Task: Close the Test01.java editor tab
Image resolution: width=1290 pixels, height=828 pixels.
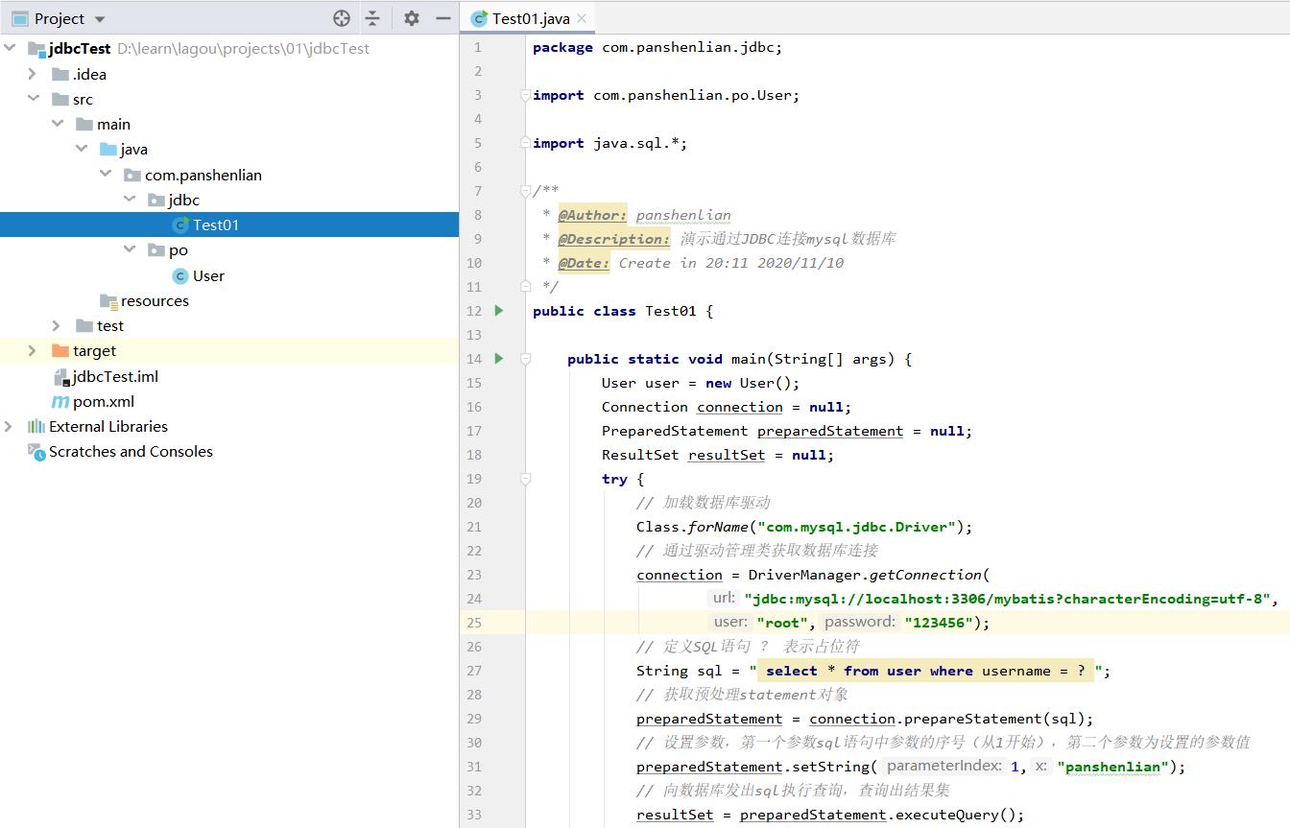Action: pyautogui.click(x=582, y=18)
